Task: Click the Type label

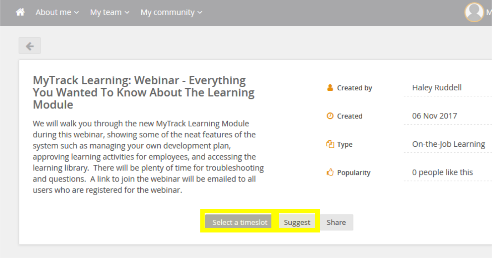Action: [x=345, y=145]
